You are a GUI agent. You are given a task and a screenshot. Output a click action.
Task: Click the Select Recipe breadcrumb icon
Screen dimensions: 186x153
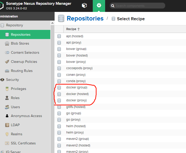[113, 19]
